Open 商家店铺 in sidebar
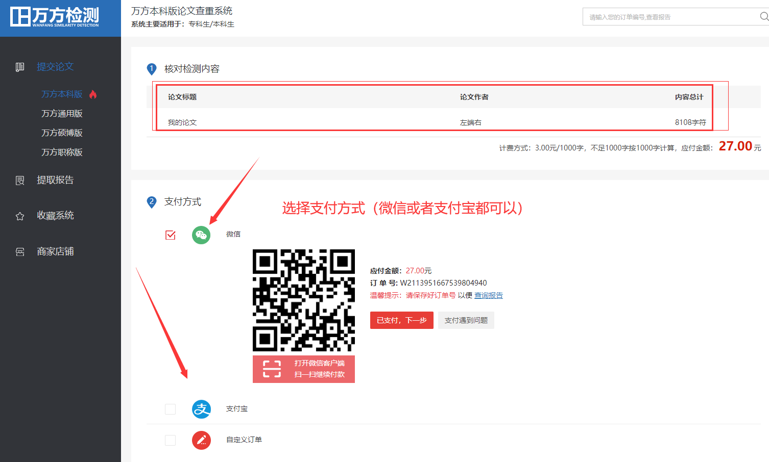The image size is (769, 462). point(55,251)
